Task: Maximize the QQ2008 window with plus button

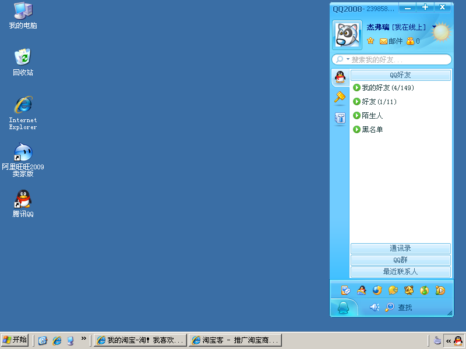Action: pyautogui.click(x=425, y=8)
